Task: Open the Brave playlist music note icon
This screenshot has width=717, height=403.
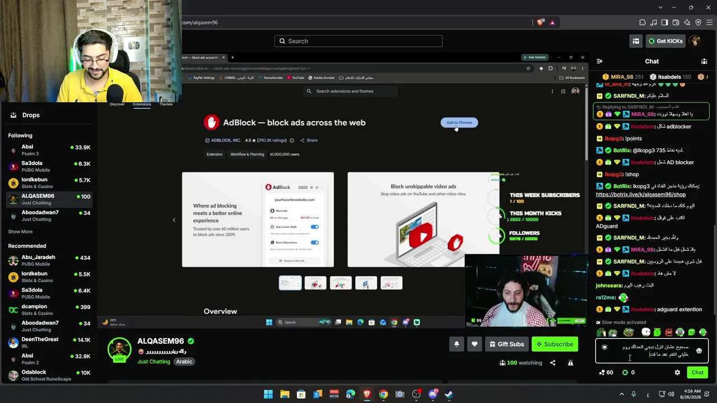Action: pos(654,22)
